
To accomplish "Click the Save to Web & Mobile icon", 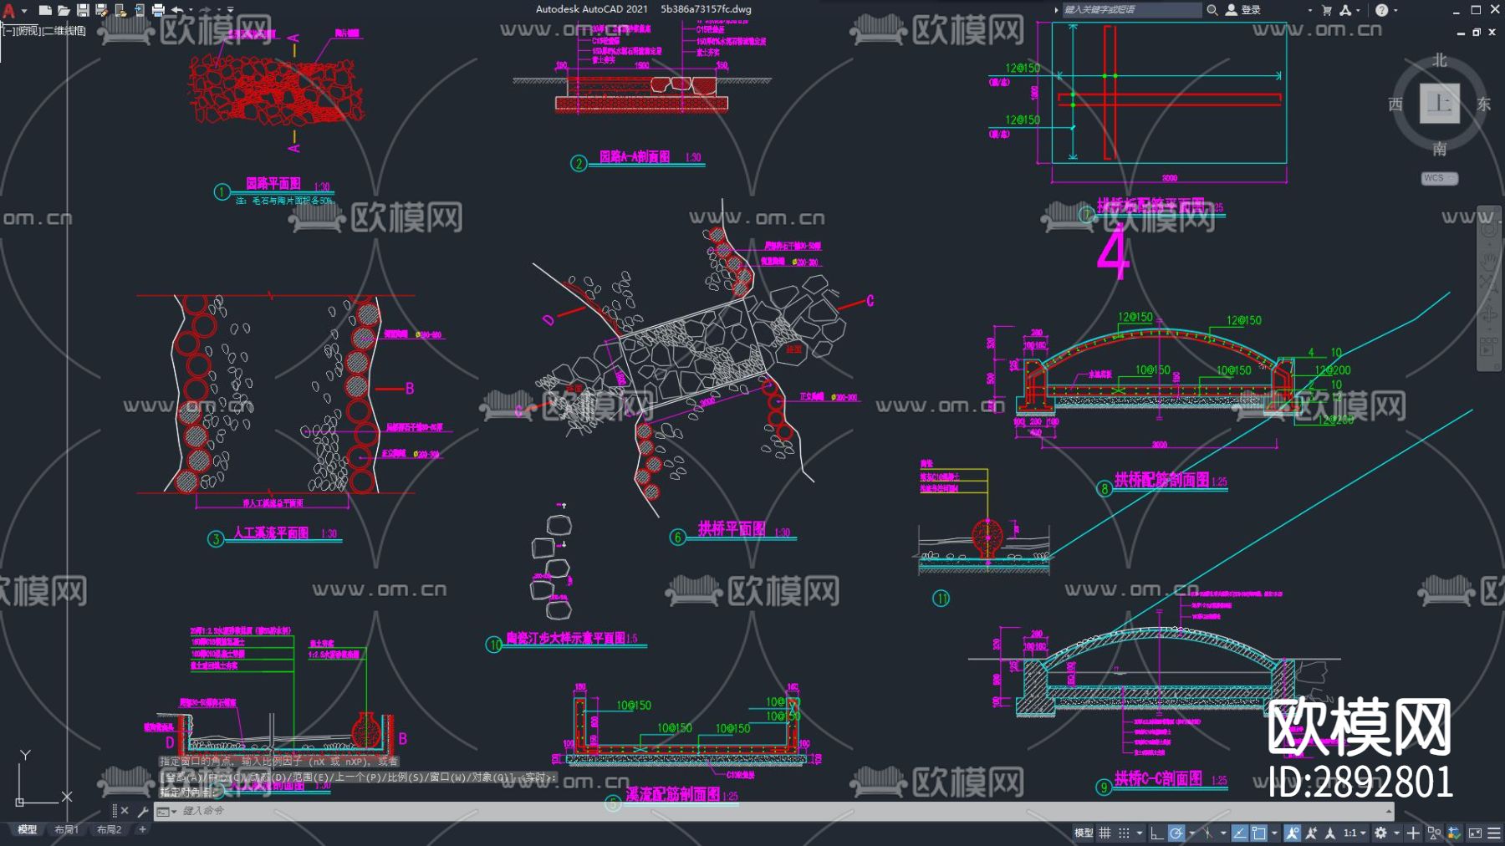I will (x=139, y=10).
